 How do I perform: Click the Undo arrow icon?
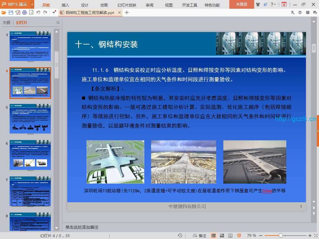38,12
